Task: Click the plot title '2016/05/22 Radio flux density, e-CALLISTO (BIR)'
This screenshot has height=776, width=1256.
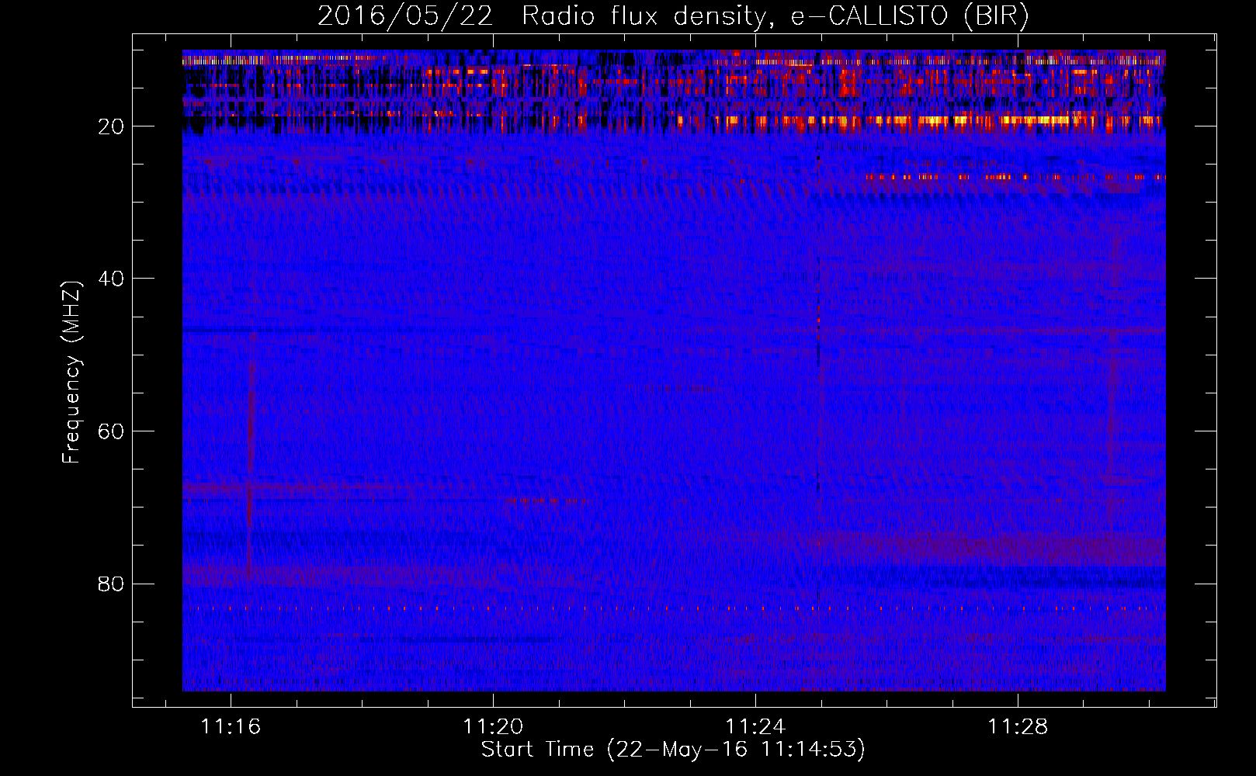Action: [x=673, y=16]
